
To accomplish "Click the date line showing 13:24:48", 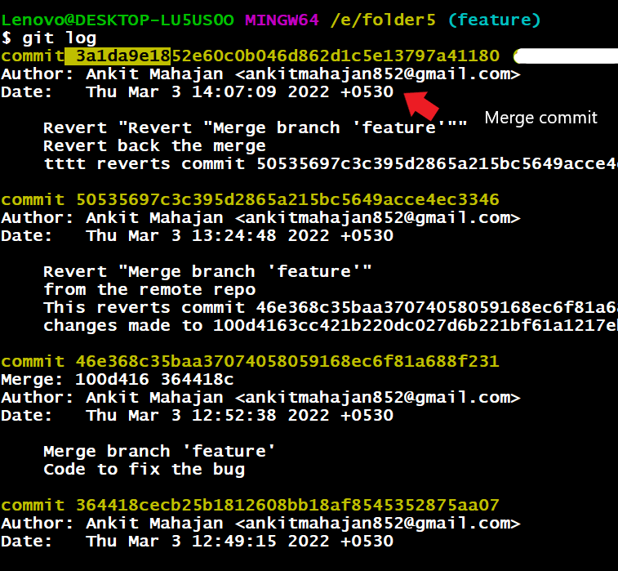I will coord(197,235).
